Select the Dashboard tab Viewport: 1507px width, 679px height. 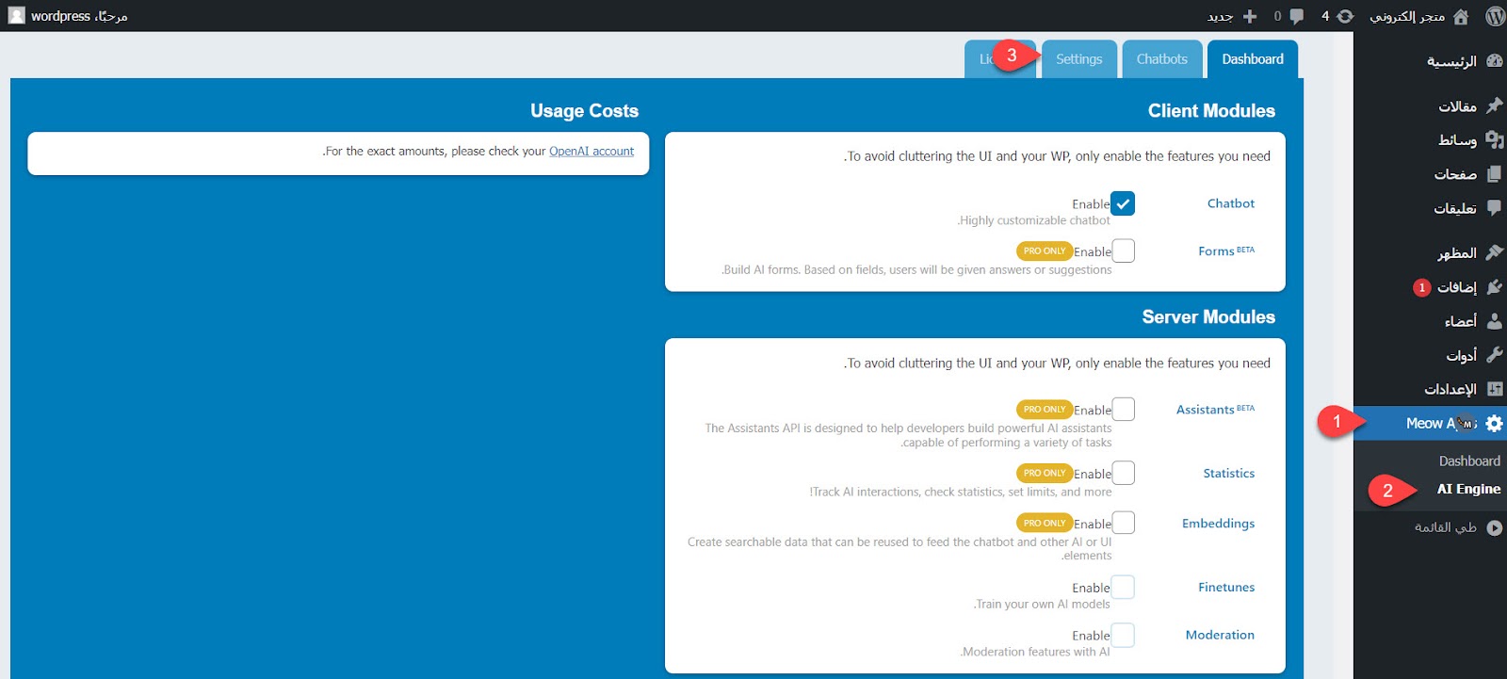(1252, 59)
